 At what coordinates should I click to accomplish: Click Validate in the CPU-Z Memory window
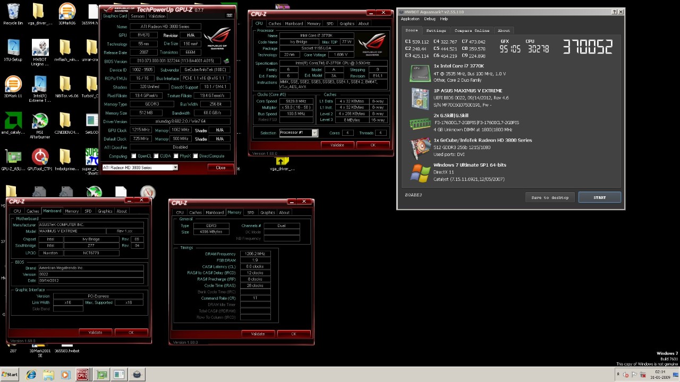tap(258, 334)
